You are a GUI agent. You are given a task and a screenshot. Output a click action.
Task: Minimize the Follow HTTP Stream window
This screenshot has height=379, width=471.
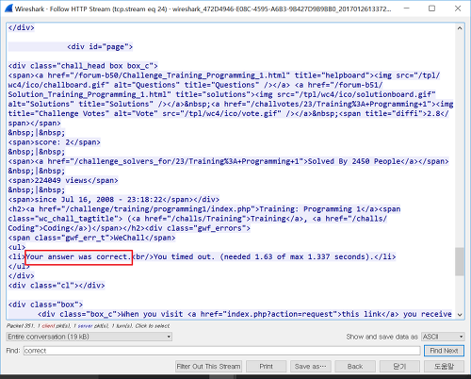[x=407, y=8]
